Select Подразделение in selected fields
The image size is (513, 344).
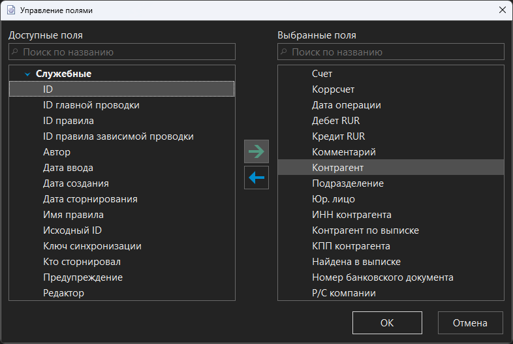pyautogui.click(x=347, y=183)
